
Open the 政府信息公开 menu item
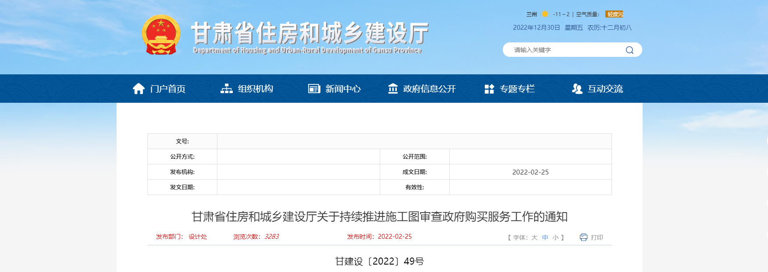coord(429,89)
